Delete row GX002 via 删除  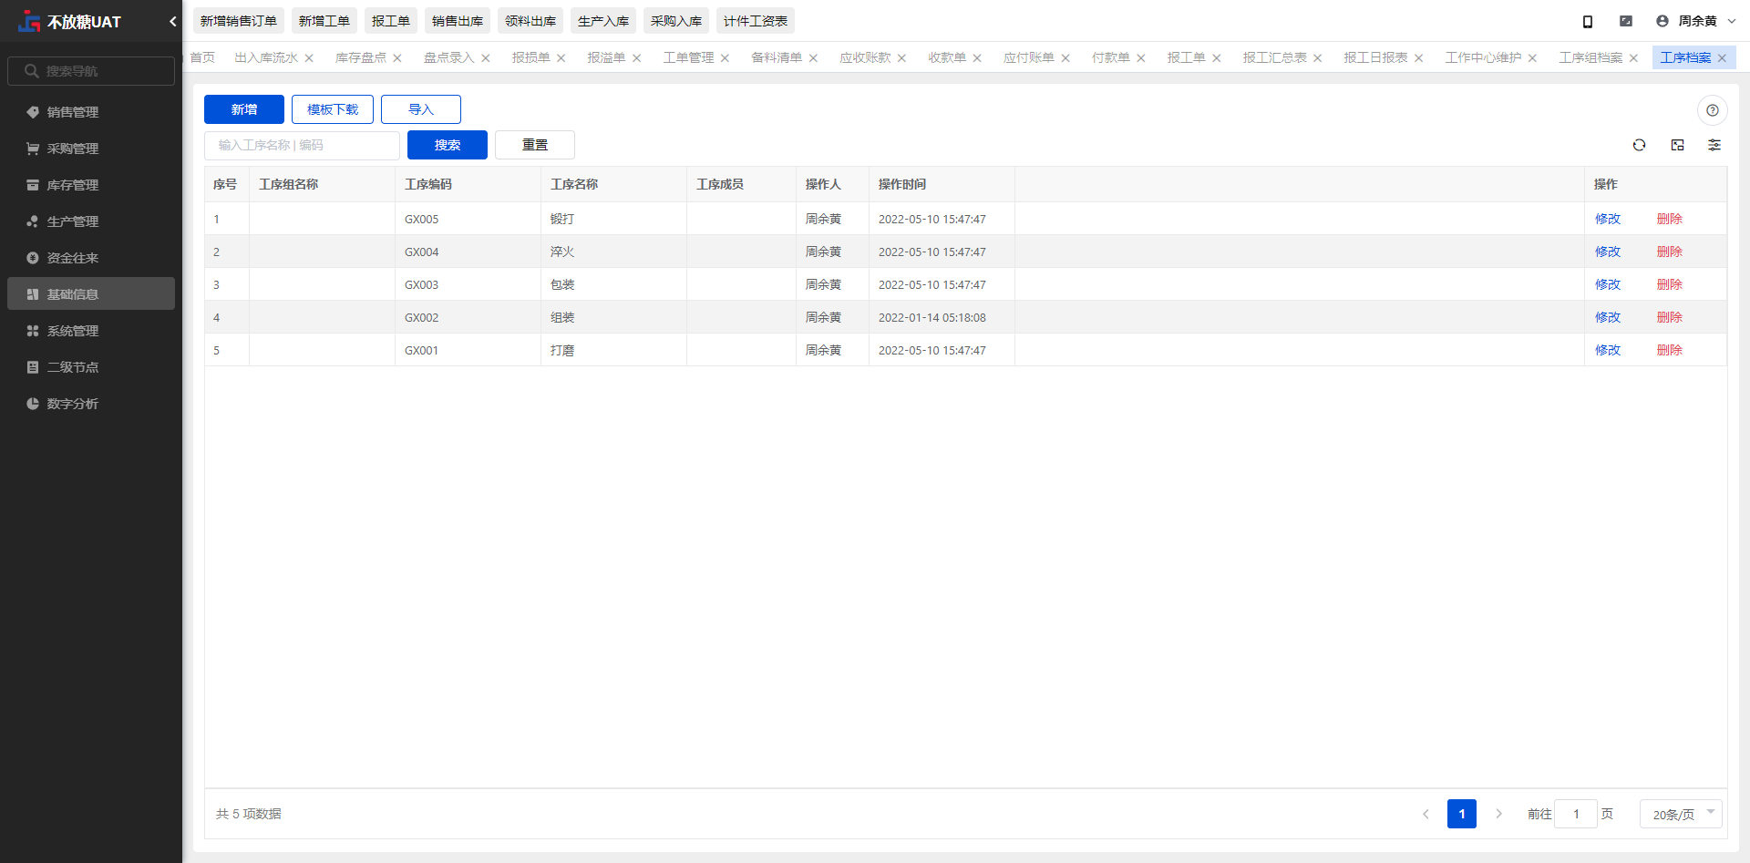point(1670,317)
